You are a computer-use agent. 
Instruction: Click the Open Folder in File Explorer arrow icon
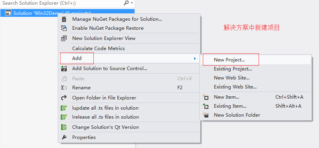[64, 98]
